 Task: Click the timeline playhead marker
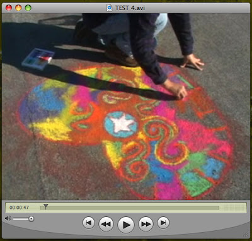click(x=45, y=206)
